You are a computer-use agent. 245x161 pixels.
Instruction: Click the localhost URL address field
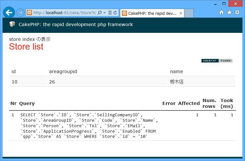pyautogui.click(x=64, y=13)
